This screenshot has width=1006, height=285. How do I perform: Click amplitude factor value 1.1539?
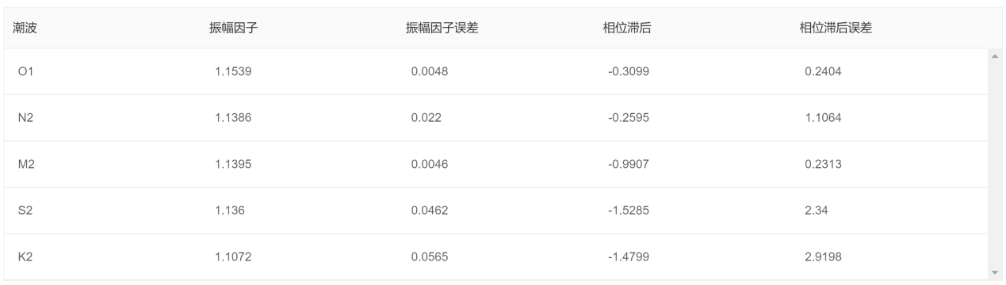coord(233,72)
